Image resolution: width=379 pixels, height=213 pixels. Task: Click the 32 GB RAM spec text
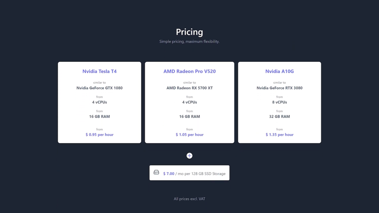coord(279,116)
